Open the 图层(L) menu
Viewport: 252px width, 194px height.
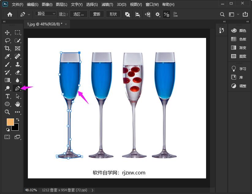62,5
